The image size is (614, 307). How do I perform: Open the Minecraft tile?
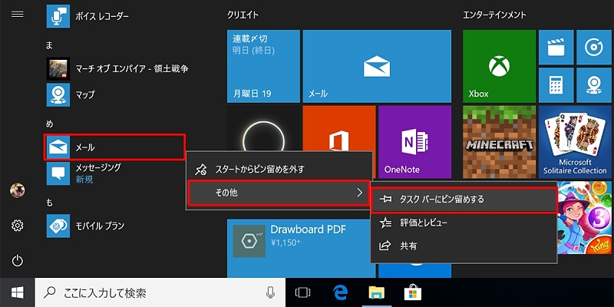coord(499,142)
